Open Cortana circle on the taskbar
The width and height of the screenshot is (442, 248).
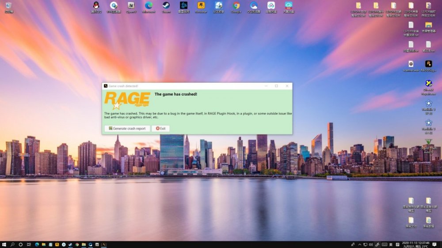[x=21, y=244]
